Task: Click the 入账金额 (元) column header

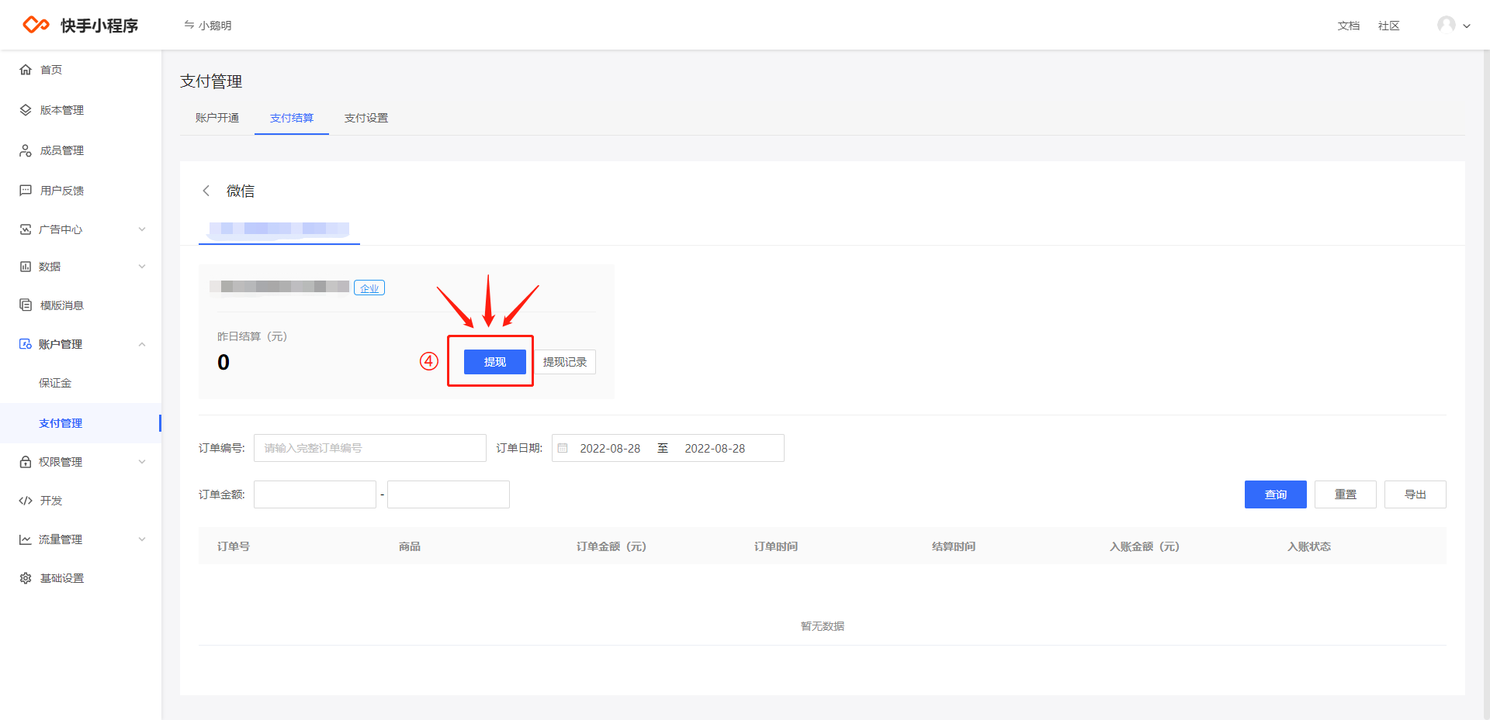Action: [x=1144, y=546]
